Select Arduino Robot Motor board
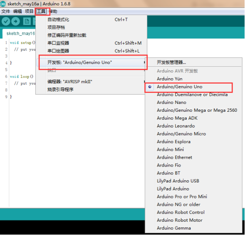The height and width of the screenshot is (235, 245). [x=194, y=220]
